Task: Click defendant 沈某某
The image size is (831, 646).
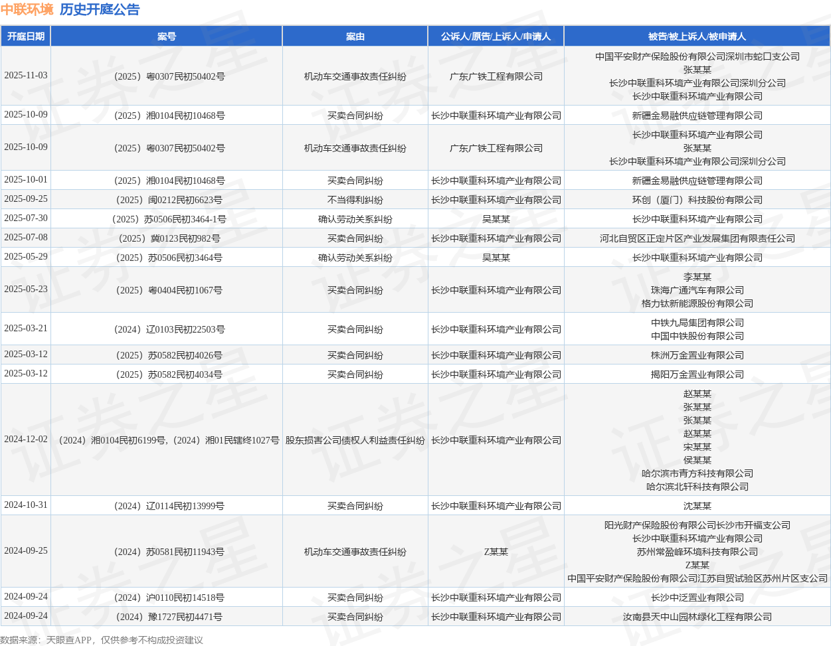Action: (697, 506)
